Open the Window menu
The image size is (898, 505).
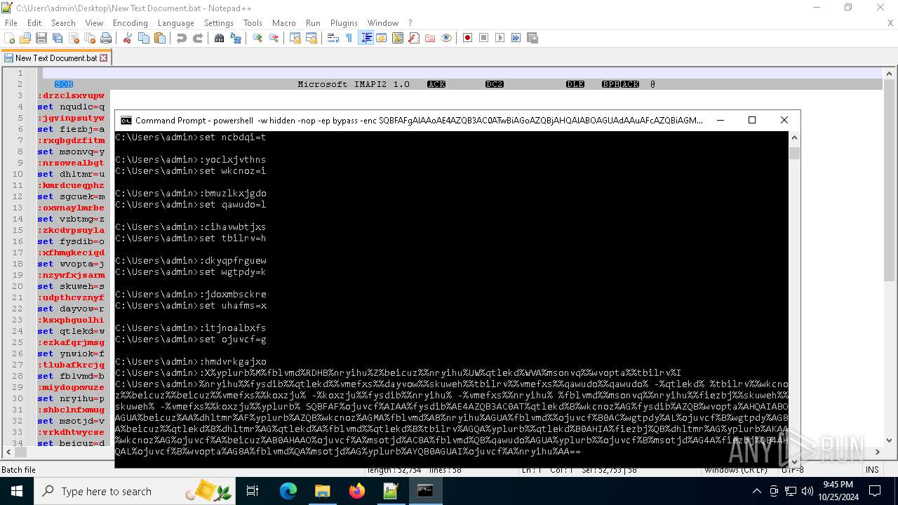[x=383, y=23]
